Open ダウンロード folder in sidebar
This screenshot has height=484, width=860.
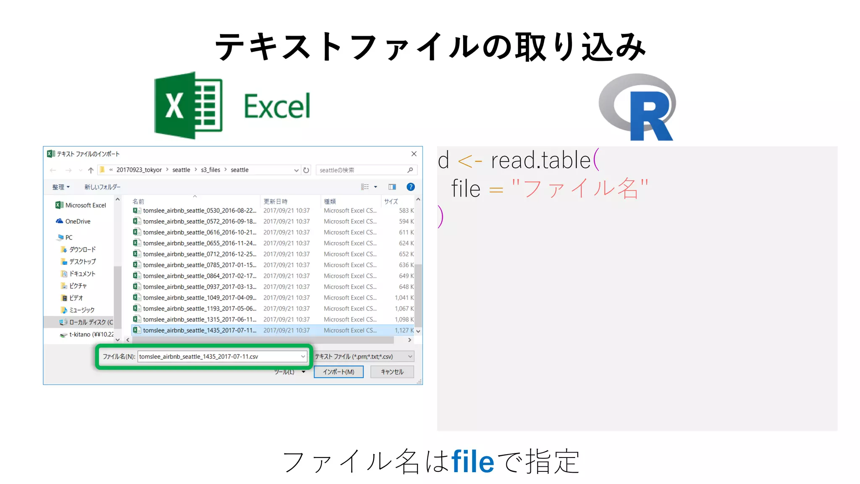[79, 250]
